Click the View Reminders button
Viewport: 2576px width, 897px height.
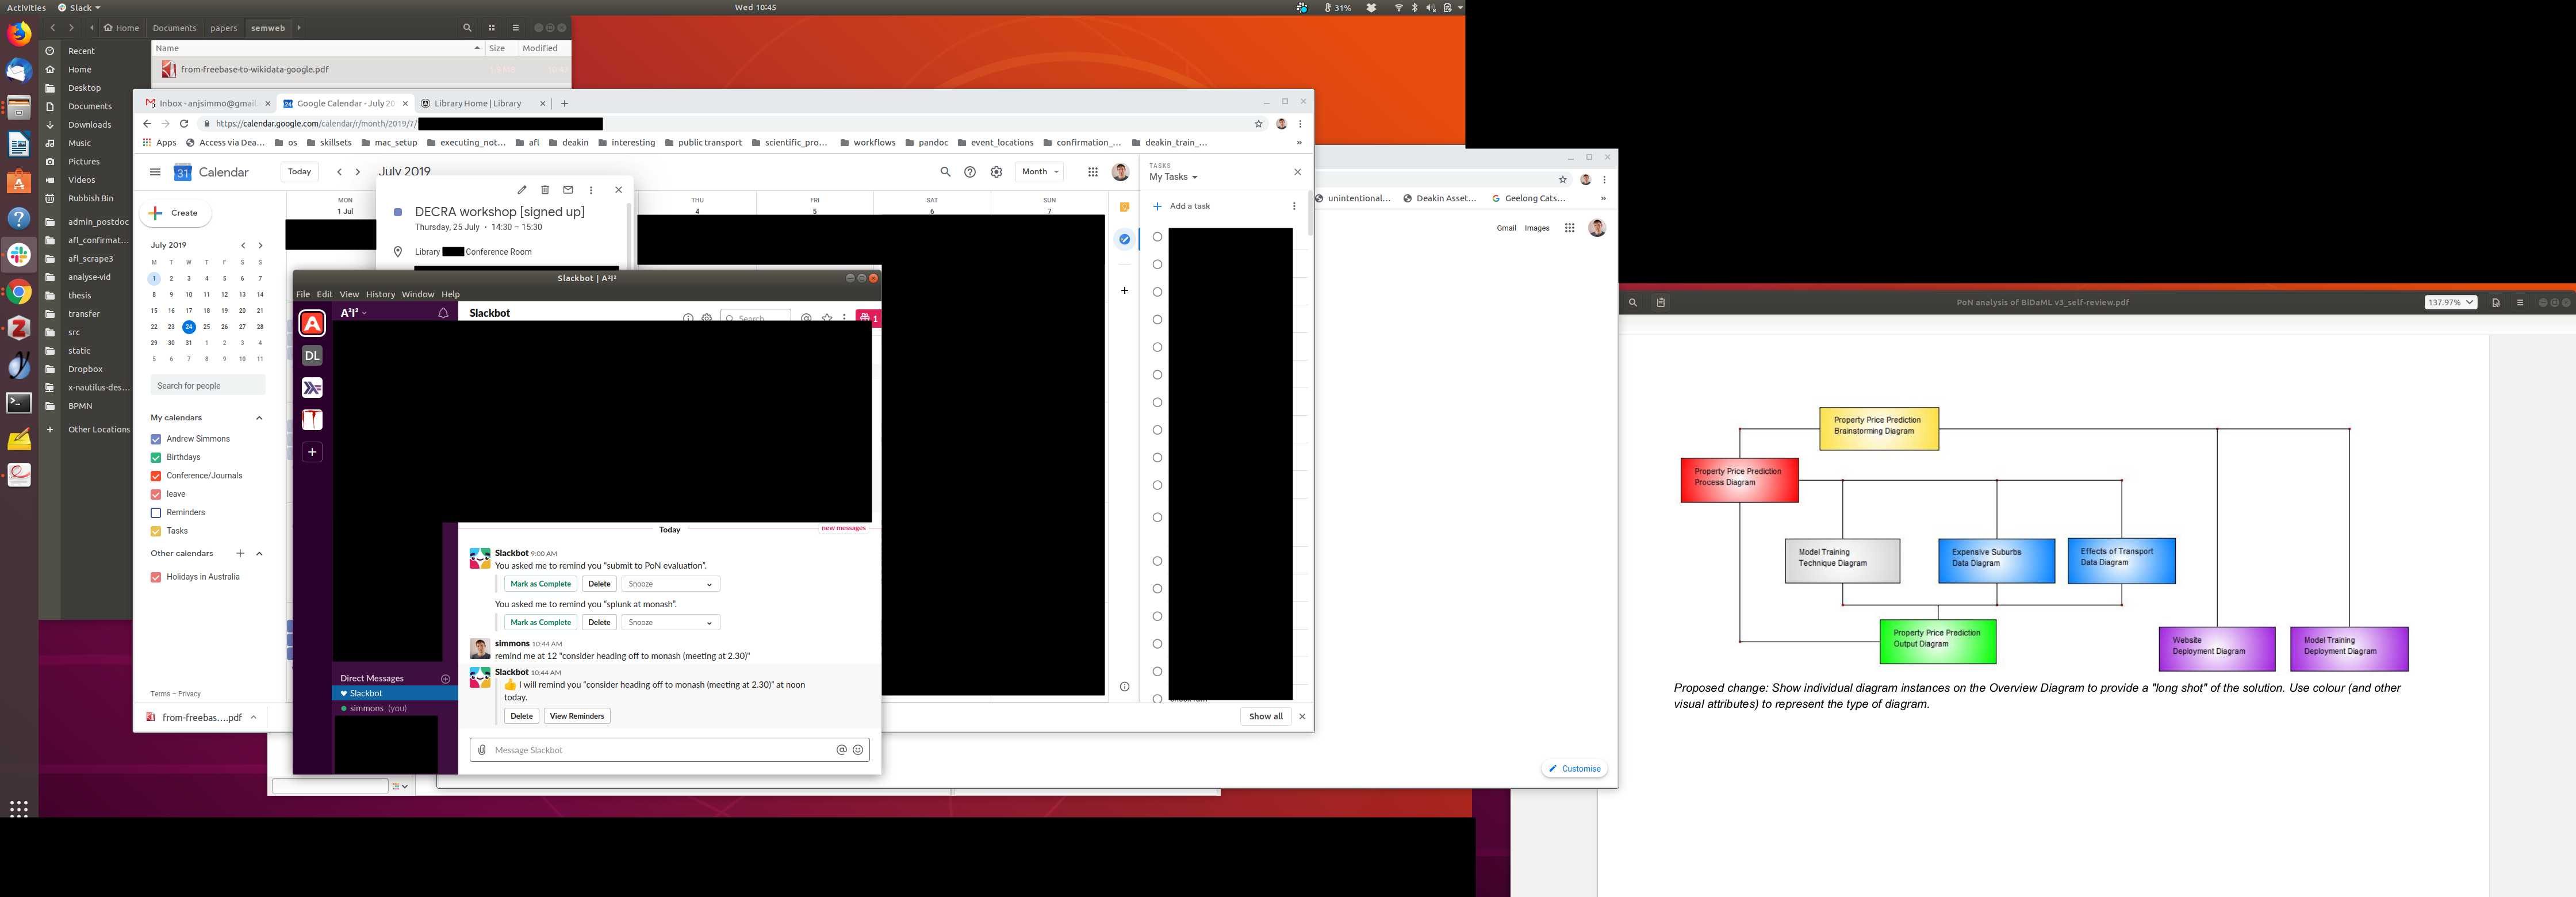[577, 716]
